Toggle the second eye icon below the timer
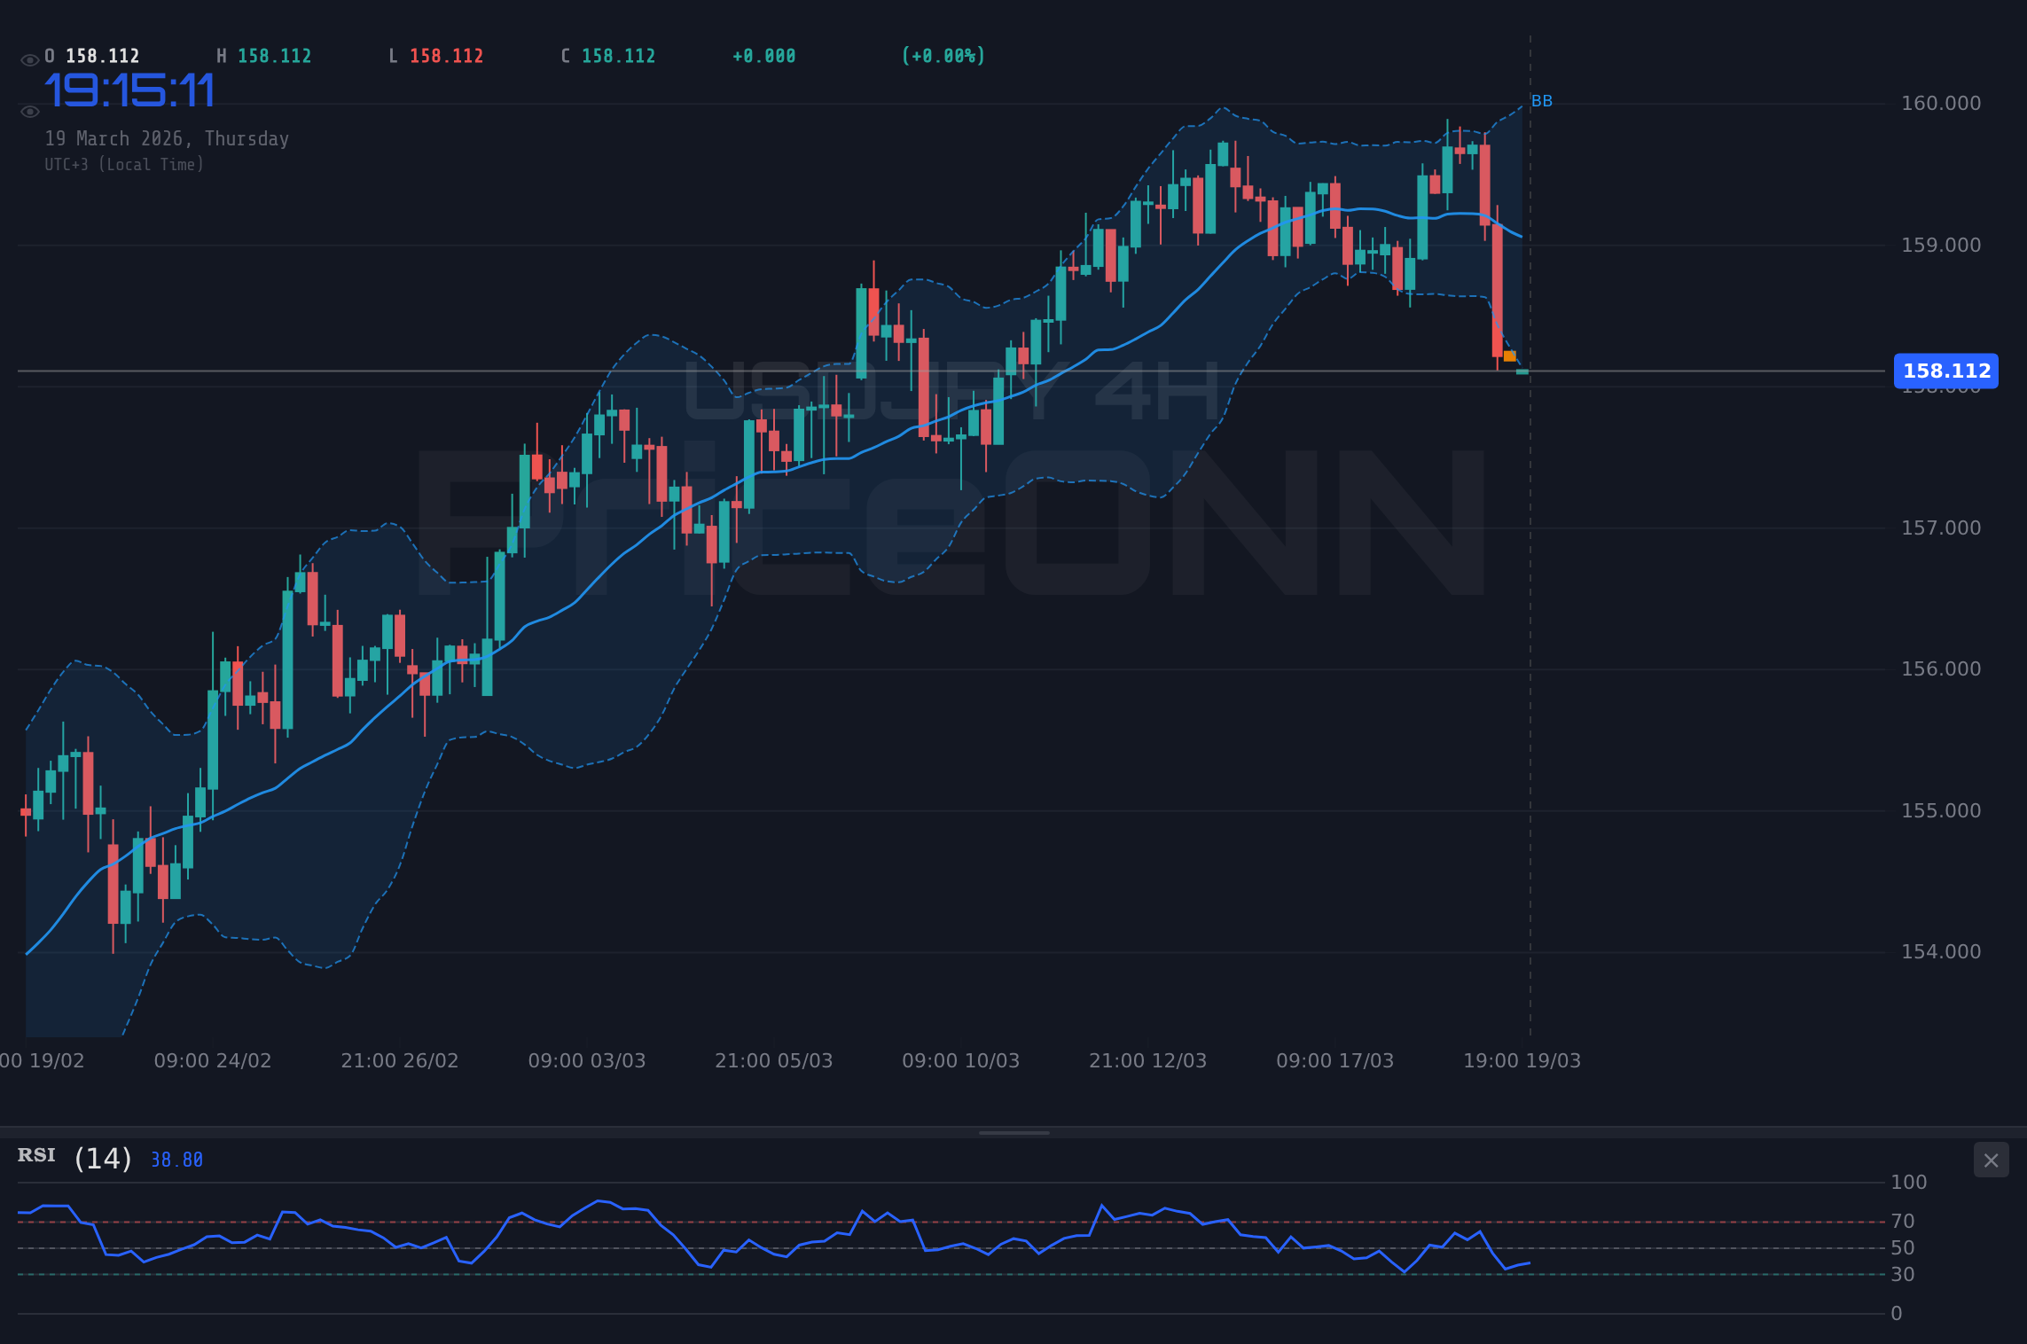Screen dimensions: 2027x1344 [29, 110]
